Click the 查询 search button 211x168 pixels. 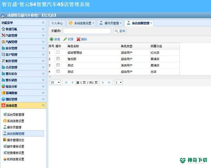pyautogui.click(x=120, y=31)
